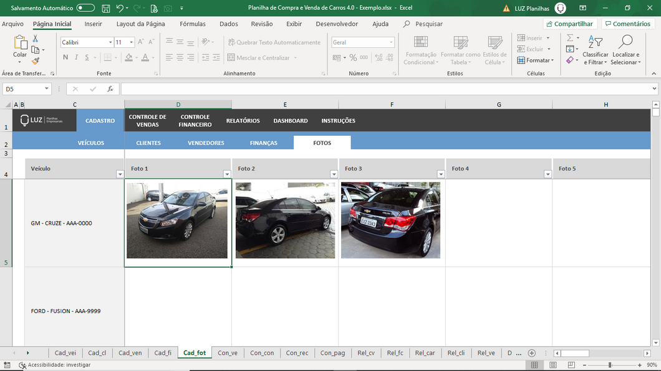Decrease font size icon
The width and height of the screenshot is (661, 371).
[x=152, y=42]
